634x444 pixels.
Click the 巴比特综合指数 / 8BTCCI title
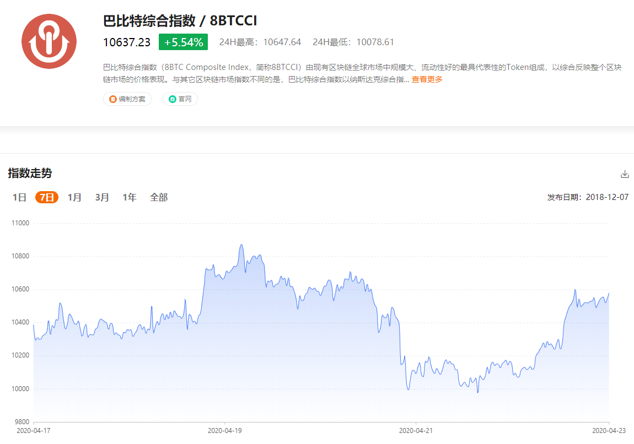(x=180, y=20)
